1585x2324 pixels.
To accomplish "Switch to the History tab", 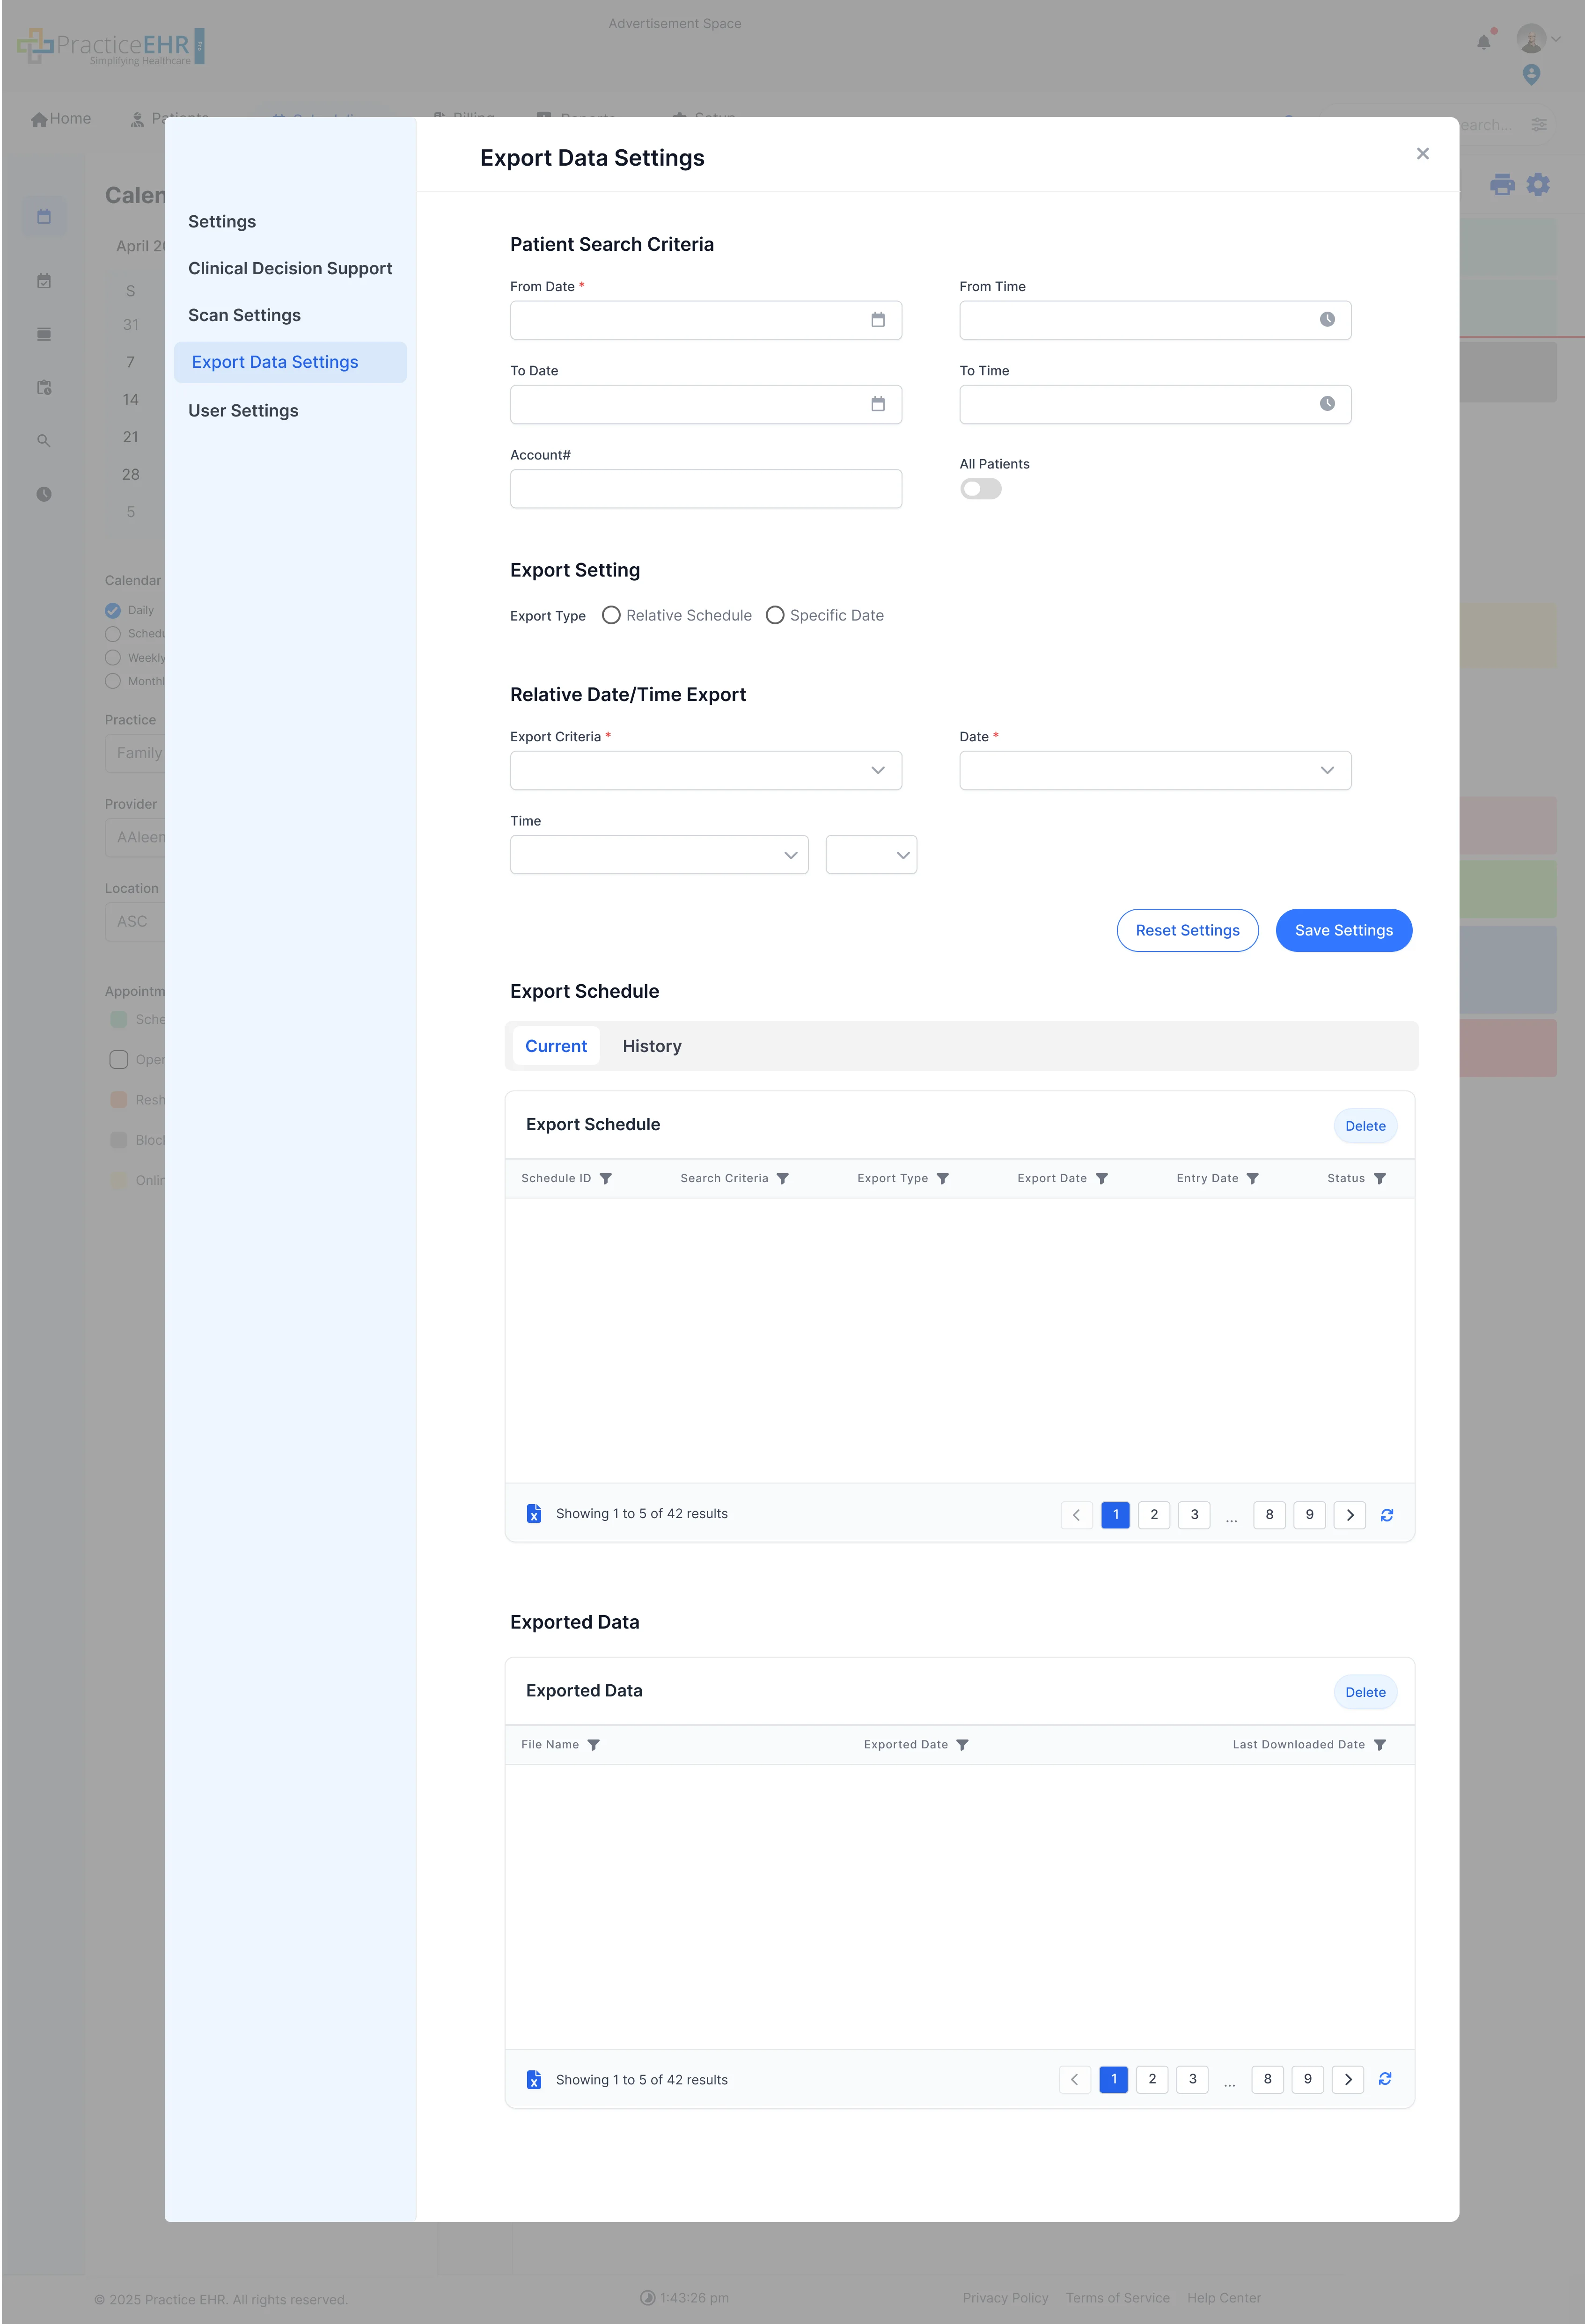I will tap(651, 1046).
